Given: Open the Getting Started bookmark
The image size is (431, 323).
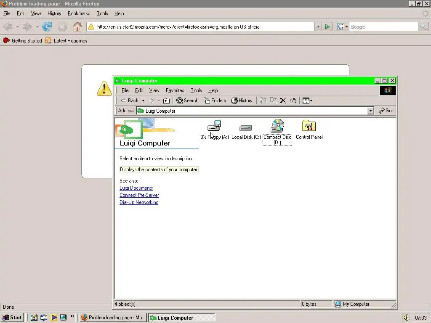Looking at the screenshot, I should (22, 41).
